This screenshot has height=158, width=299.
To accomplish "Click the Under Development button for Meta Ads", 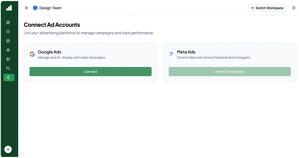I will click(229, 71).
